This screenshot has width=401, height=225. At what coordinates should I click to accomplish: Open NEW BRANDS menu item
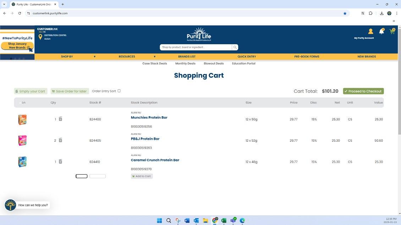[367, 56]
